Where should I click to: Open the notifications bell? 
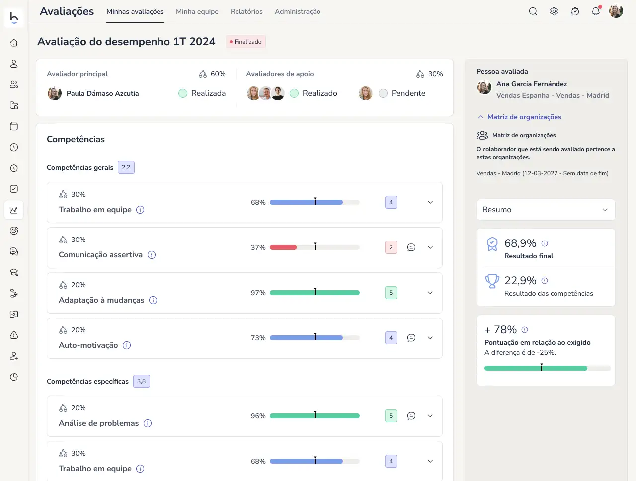[x=596, y=11]
